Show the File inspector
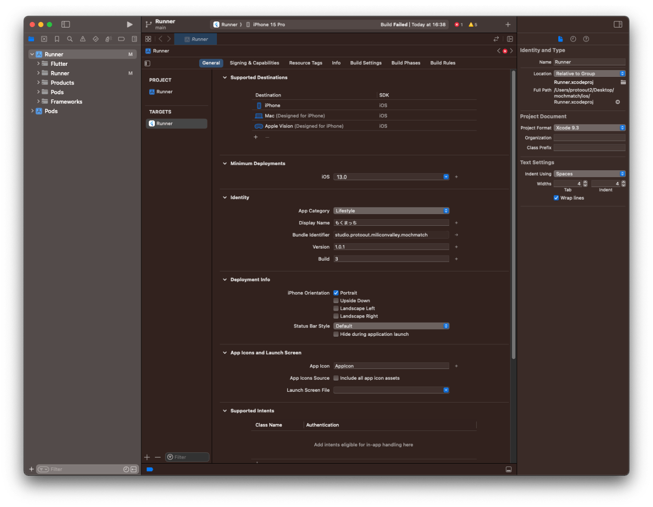 [560, 39]
